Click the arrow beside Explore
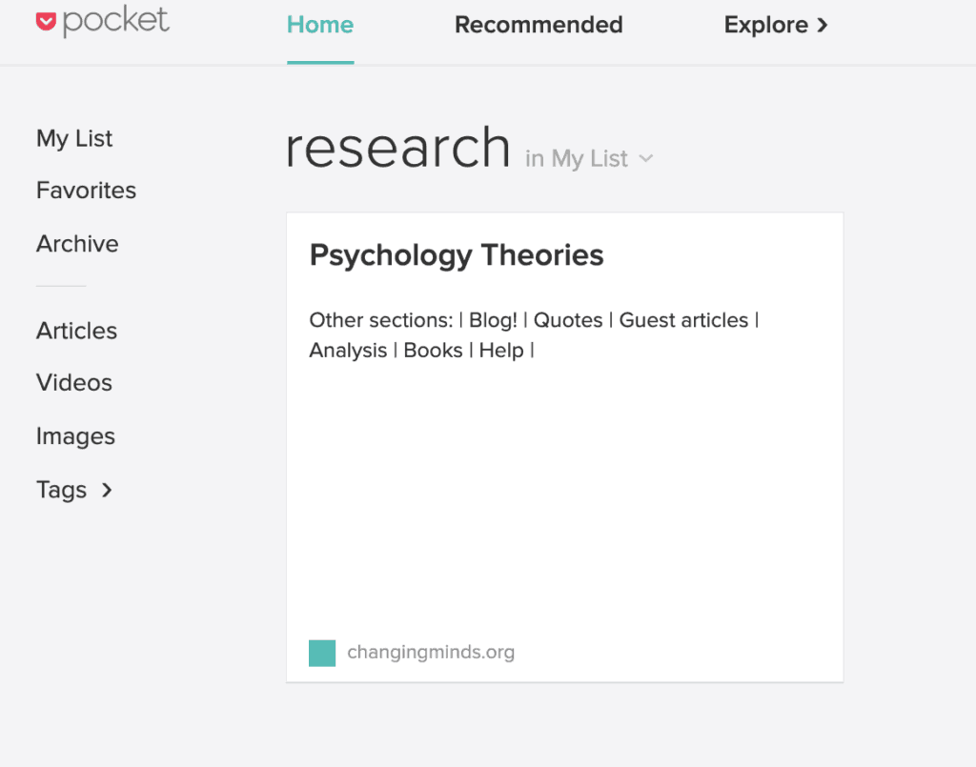 pos(823,25)
